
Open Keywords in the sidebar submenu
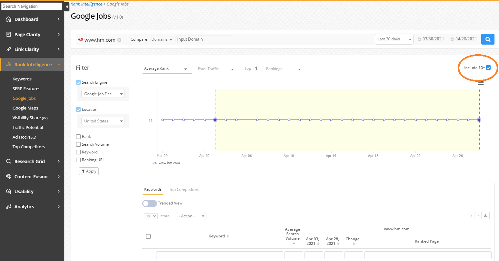pyautogui.click(x=22, y=79)
